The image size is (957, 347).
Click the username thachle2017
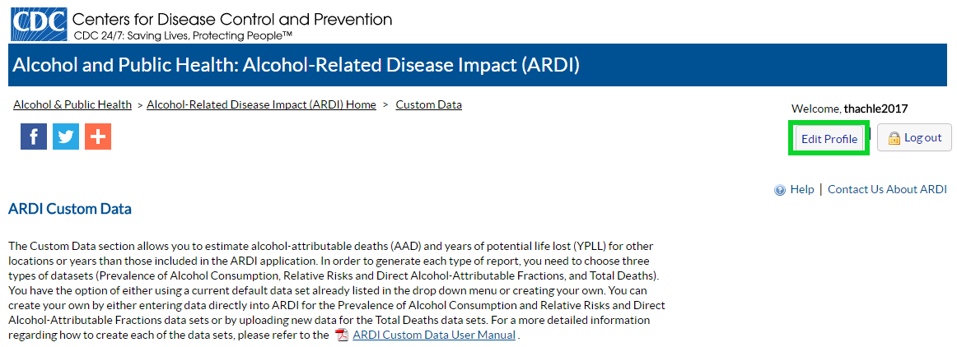pyautogui.click(x=875, y=109)
